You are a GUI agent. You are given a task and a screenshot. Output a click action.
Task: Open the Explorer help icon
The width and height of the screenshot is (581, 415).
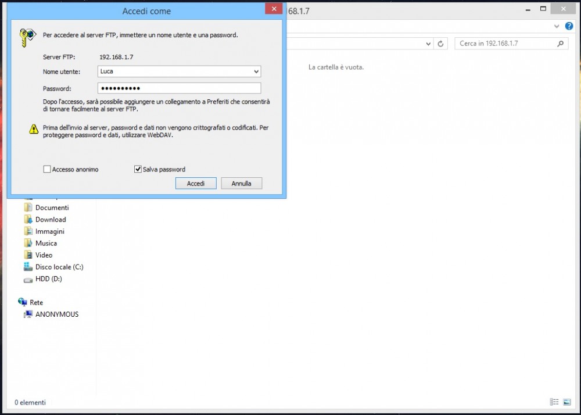569,26
